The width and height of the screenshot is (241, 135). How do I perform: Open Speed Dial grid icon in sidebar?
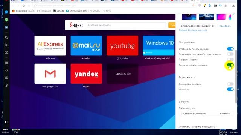[x=6, y=63]
